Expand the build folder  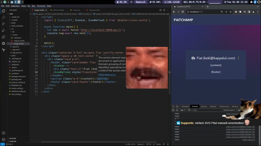[x=13, y=23]
